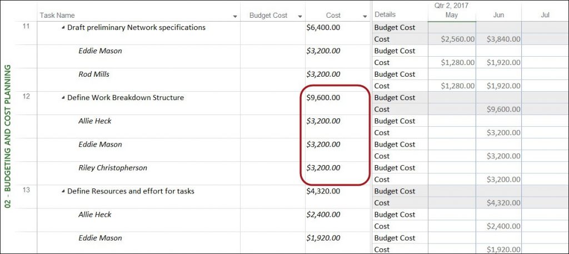Screen dimensions: 569x254
Task: Click the May timescale column header
Action: coord(452,15)
